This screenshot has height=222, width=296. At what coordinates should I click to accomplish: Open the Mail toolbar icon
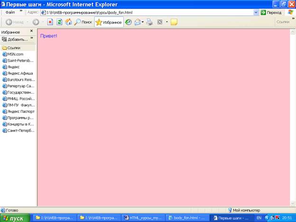pos(138,22)
